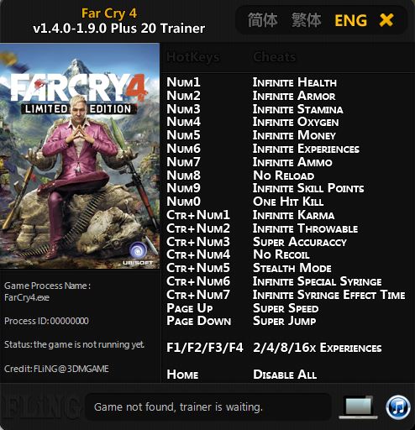Viewport: 415px width, 430px height.
Task: Click the blue music note icon
Action: point(398,407)
